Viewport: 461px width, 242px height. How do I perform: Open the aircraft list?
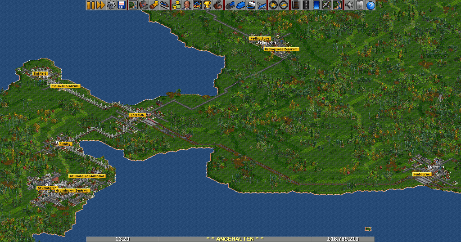coord(262,5)
